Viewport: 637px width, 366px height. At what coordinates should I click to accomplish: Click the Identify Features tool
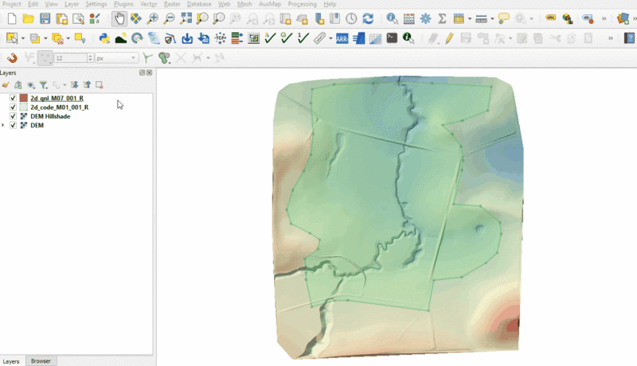[x=393, y=18]
